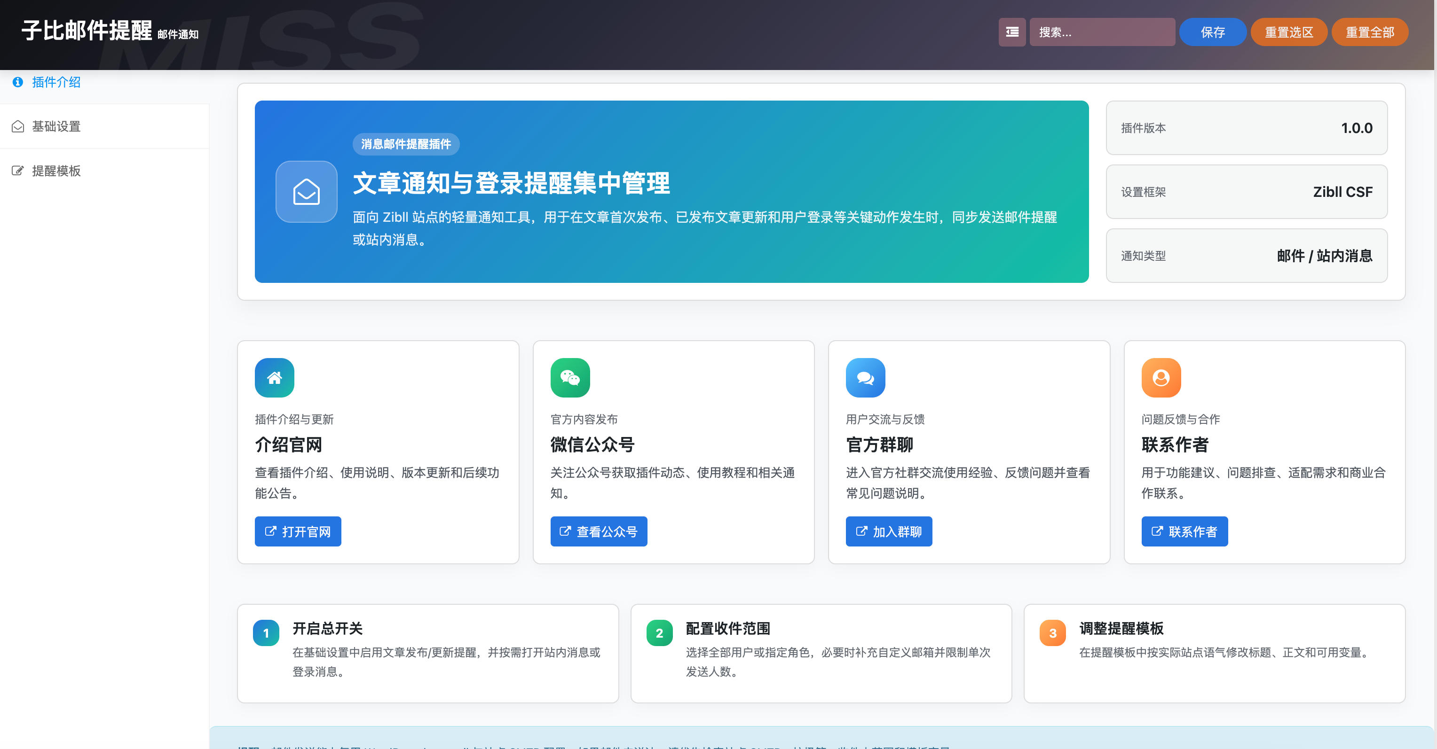Viewport: 1437px width, 749px height.
Task: Click the 配置收件范围 step heading
Action: coord(727,629)
